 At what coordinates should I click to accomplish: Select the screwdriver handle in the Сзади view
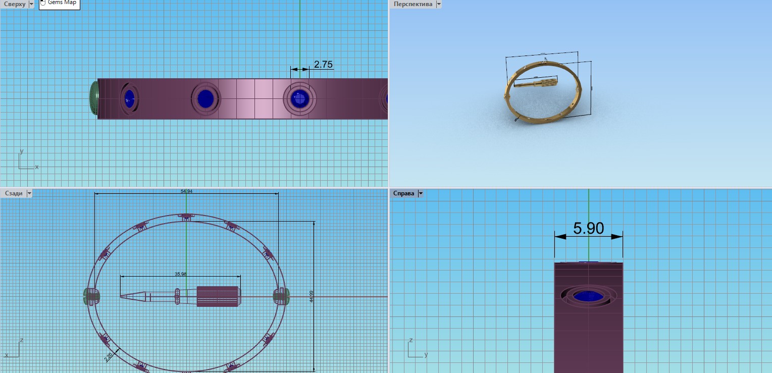(217, 296)
